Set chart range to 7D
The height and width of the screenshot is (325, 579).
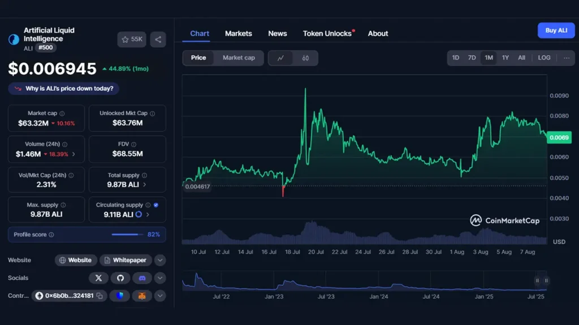(x=472, y=58)
